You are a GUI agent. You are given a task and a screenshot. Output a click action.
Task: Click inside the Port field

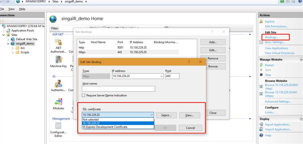click(172, 76)
